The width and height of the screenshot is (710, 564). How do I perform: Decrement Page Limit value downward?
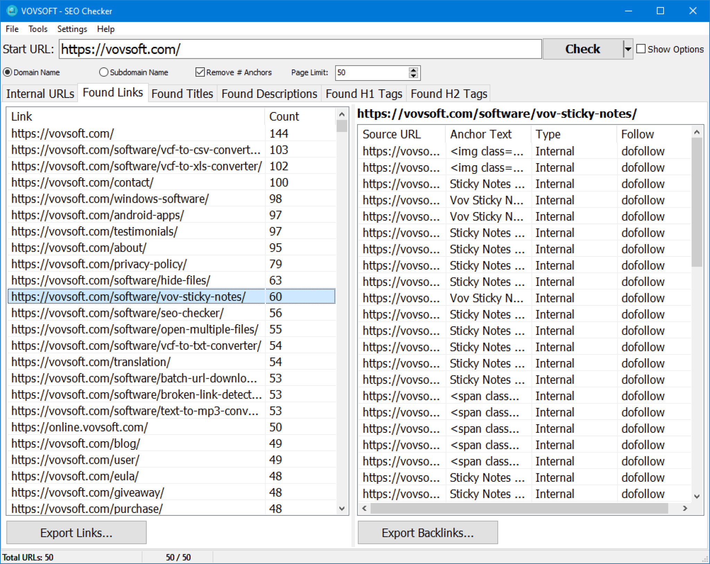tap(414, 76)
